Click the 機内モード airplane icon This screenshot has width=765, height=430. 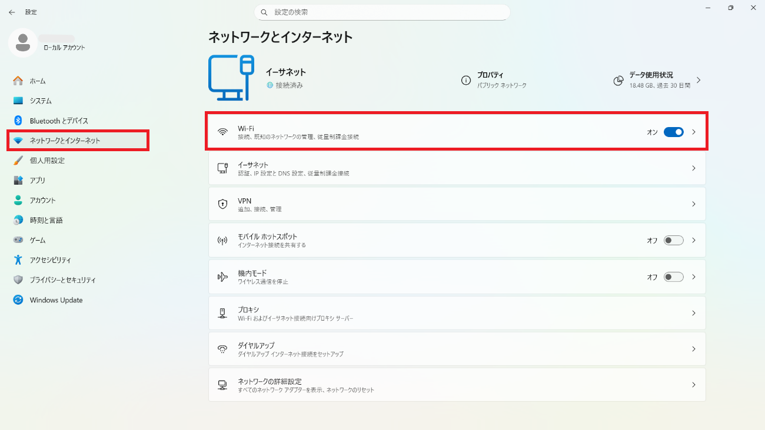222,276
